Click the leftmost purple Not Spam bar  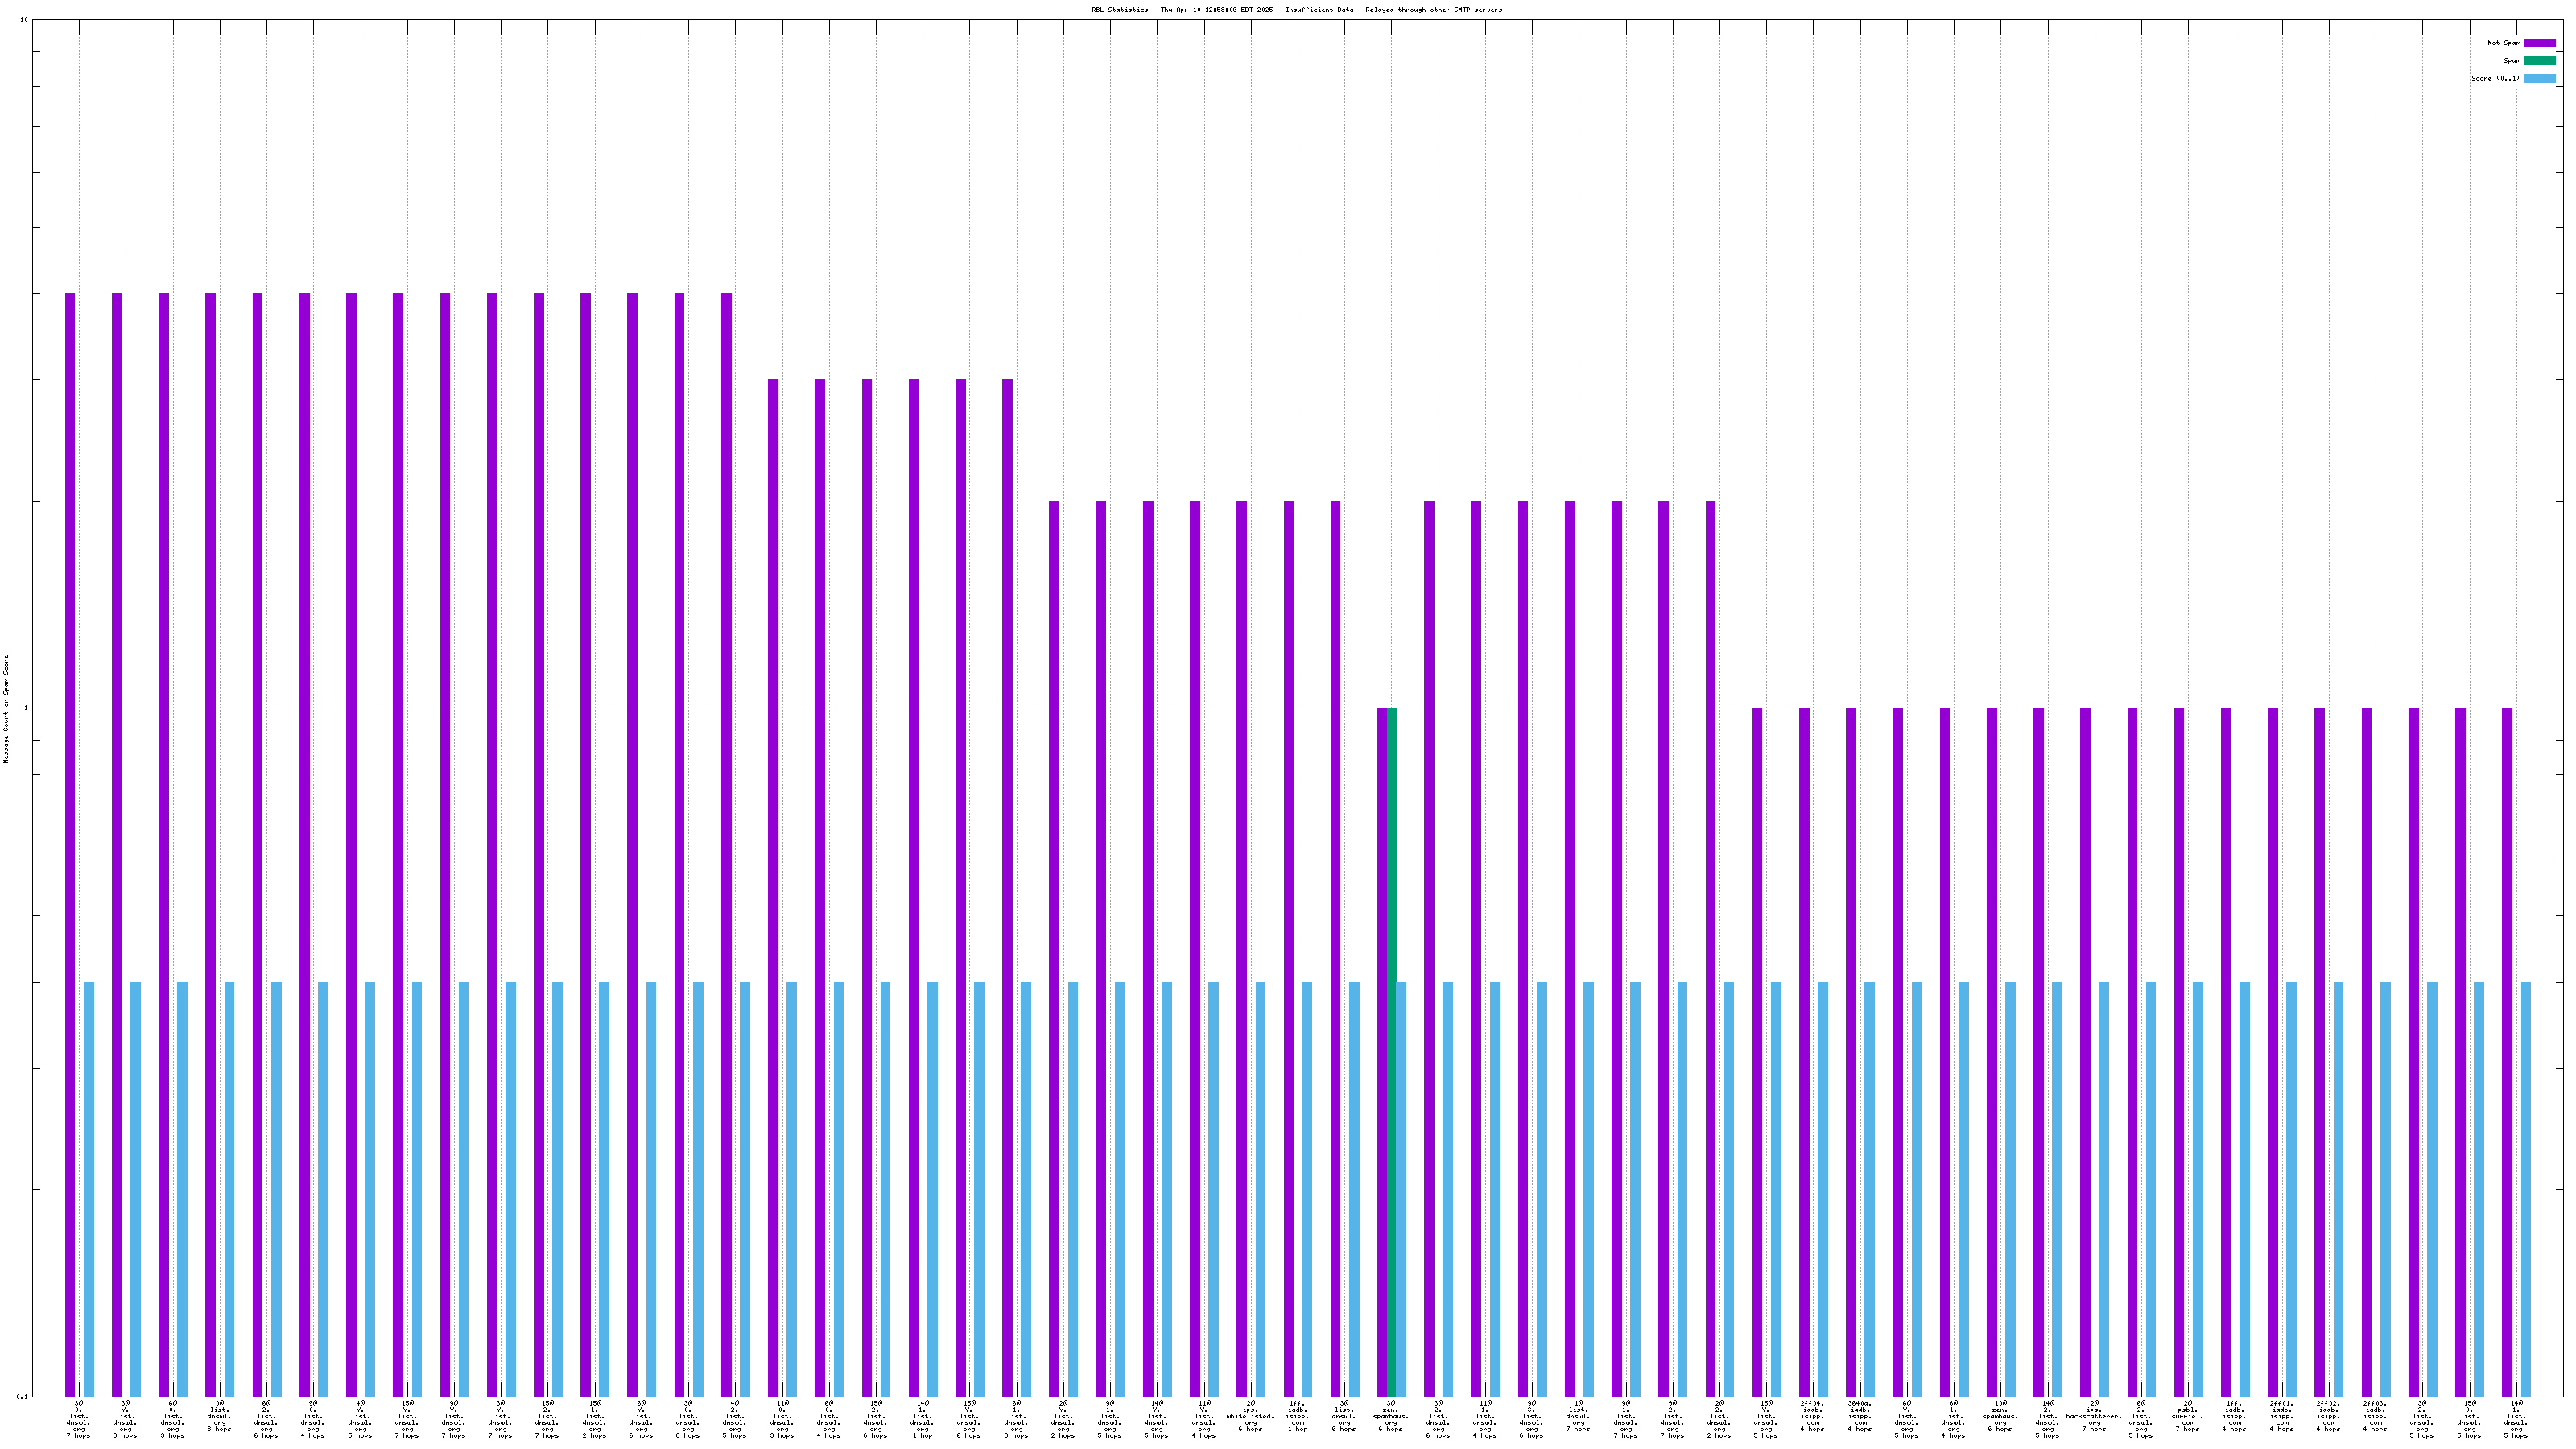point(70,845)
